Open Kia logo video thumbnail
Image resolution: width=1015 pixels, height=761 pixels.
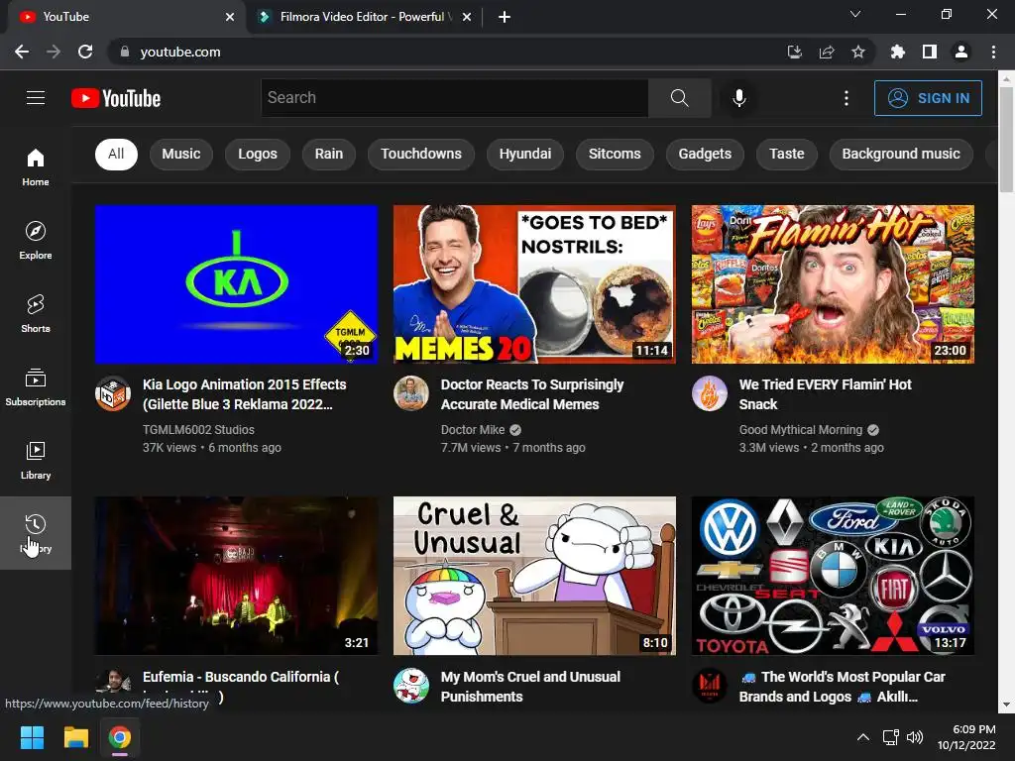(x=236, y=284)
